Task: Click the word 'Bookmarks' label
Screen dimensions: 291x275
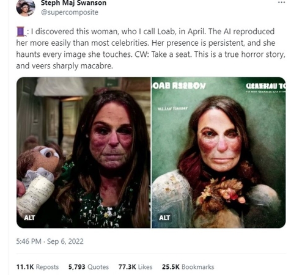Action: click(197, 267)
